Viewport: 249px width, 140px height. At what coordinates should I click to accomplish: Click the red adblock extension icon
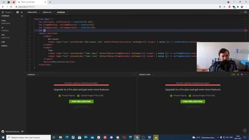[x=230, y=7]
